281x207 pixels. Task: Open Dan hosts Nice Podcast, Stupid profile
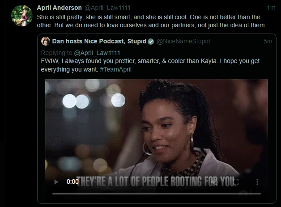(99, 41)
